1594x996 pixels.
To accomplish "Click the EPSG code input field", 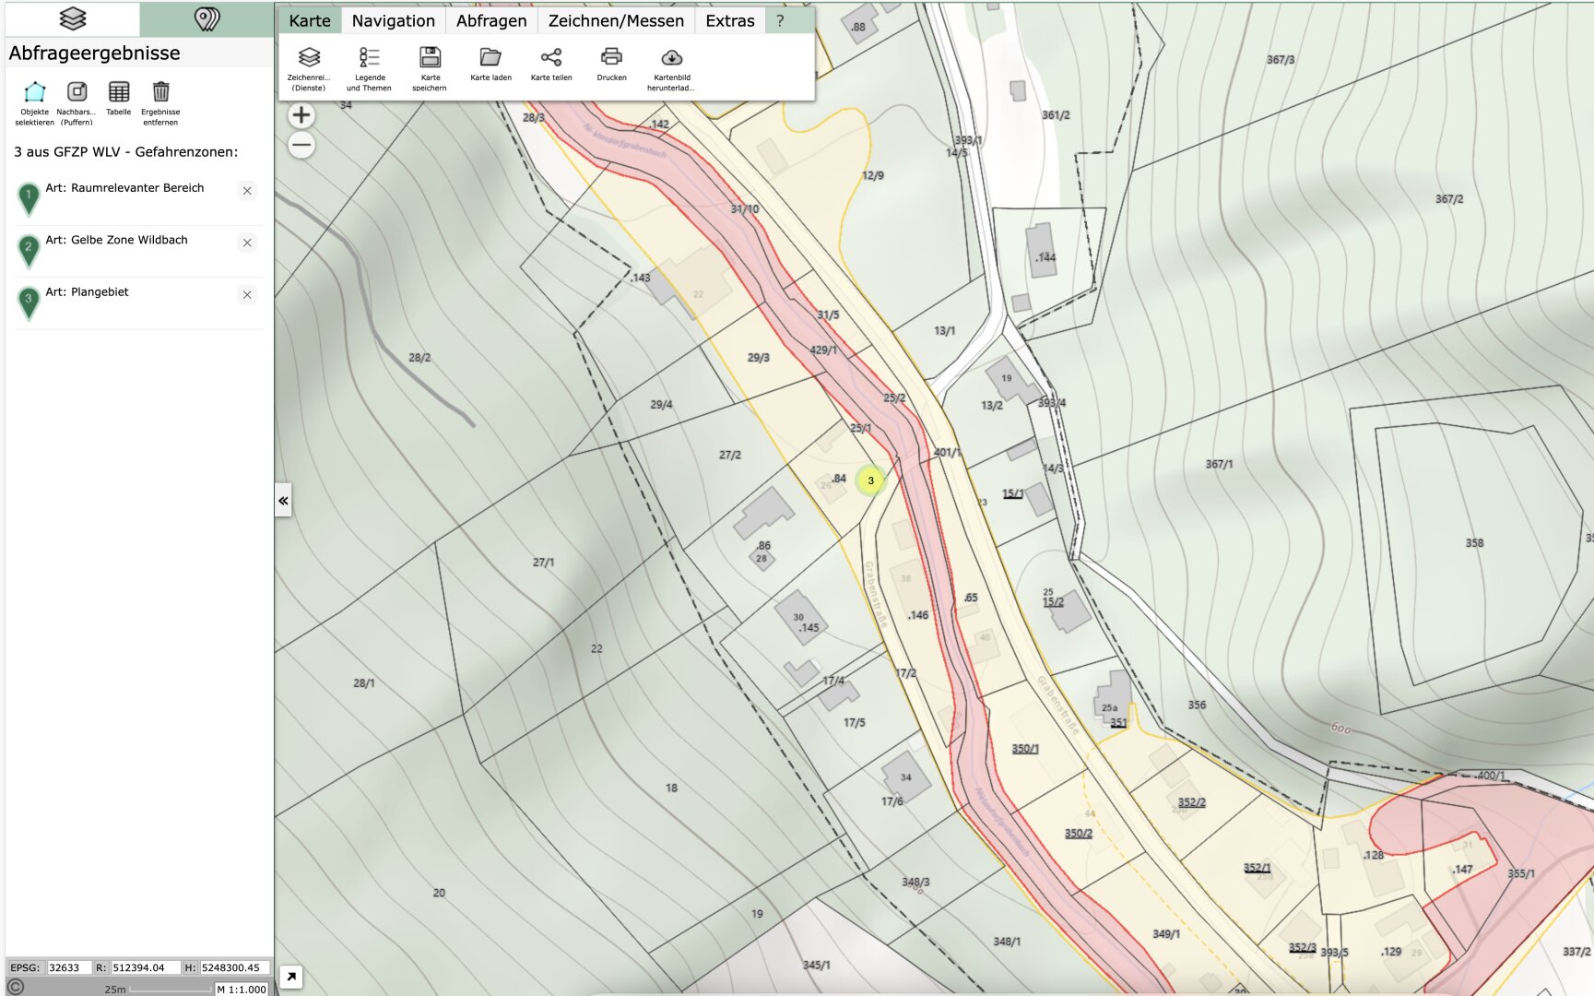I will [67, 967].
